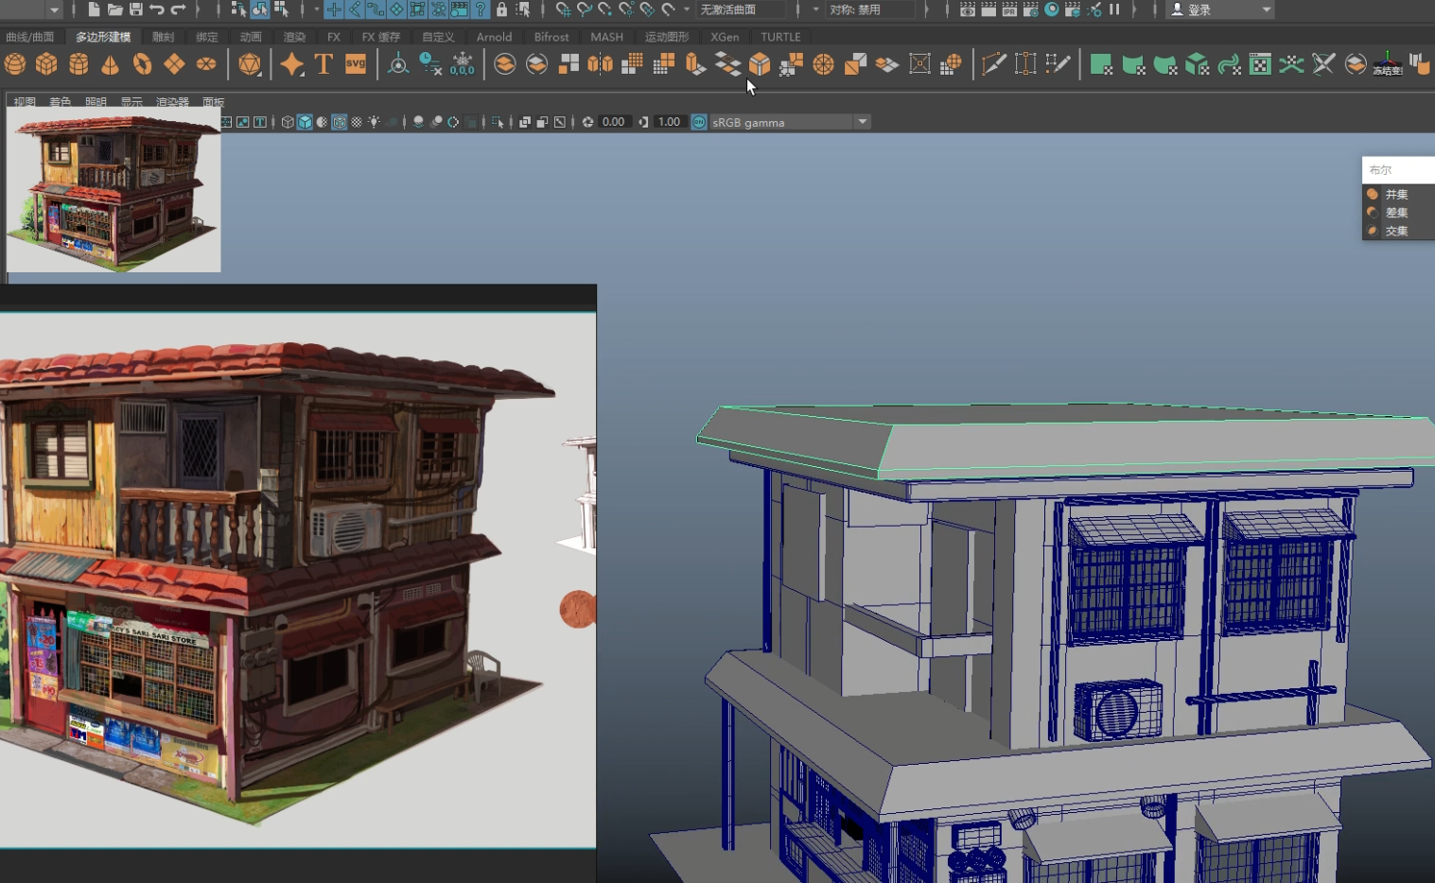Create a polygon torus from the shelf
Screen dimensions: 1435x883
142,64
